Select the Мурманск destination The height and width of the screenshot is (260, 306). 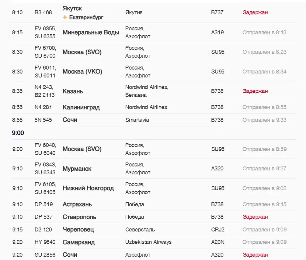click(x=77, y=169)
